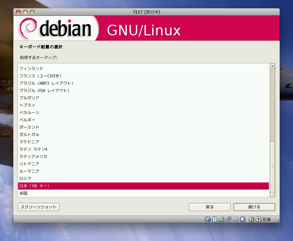
Task: Pick ベラルーシ in the list
Action: click(x=143, y=112)
